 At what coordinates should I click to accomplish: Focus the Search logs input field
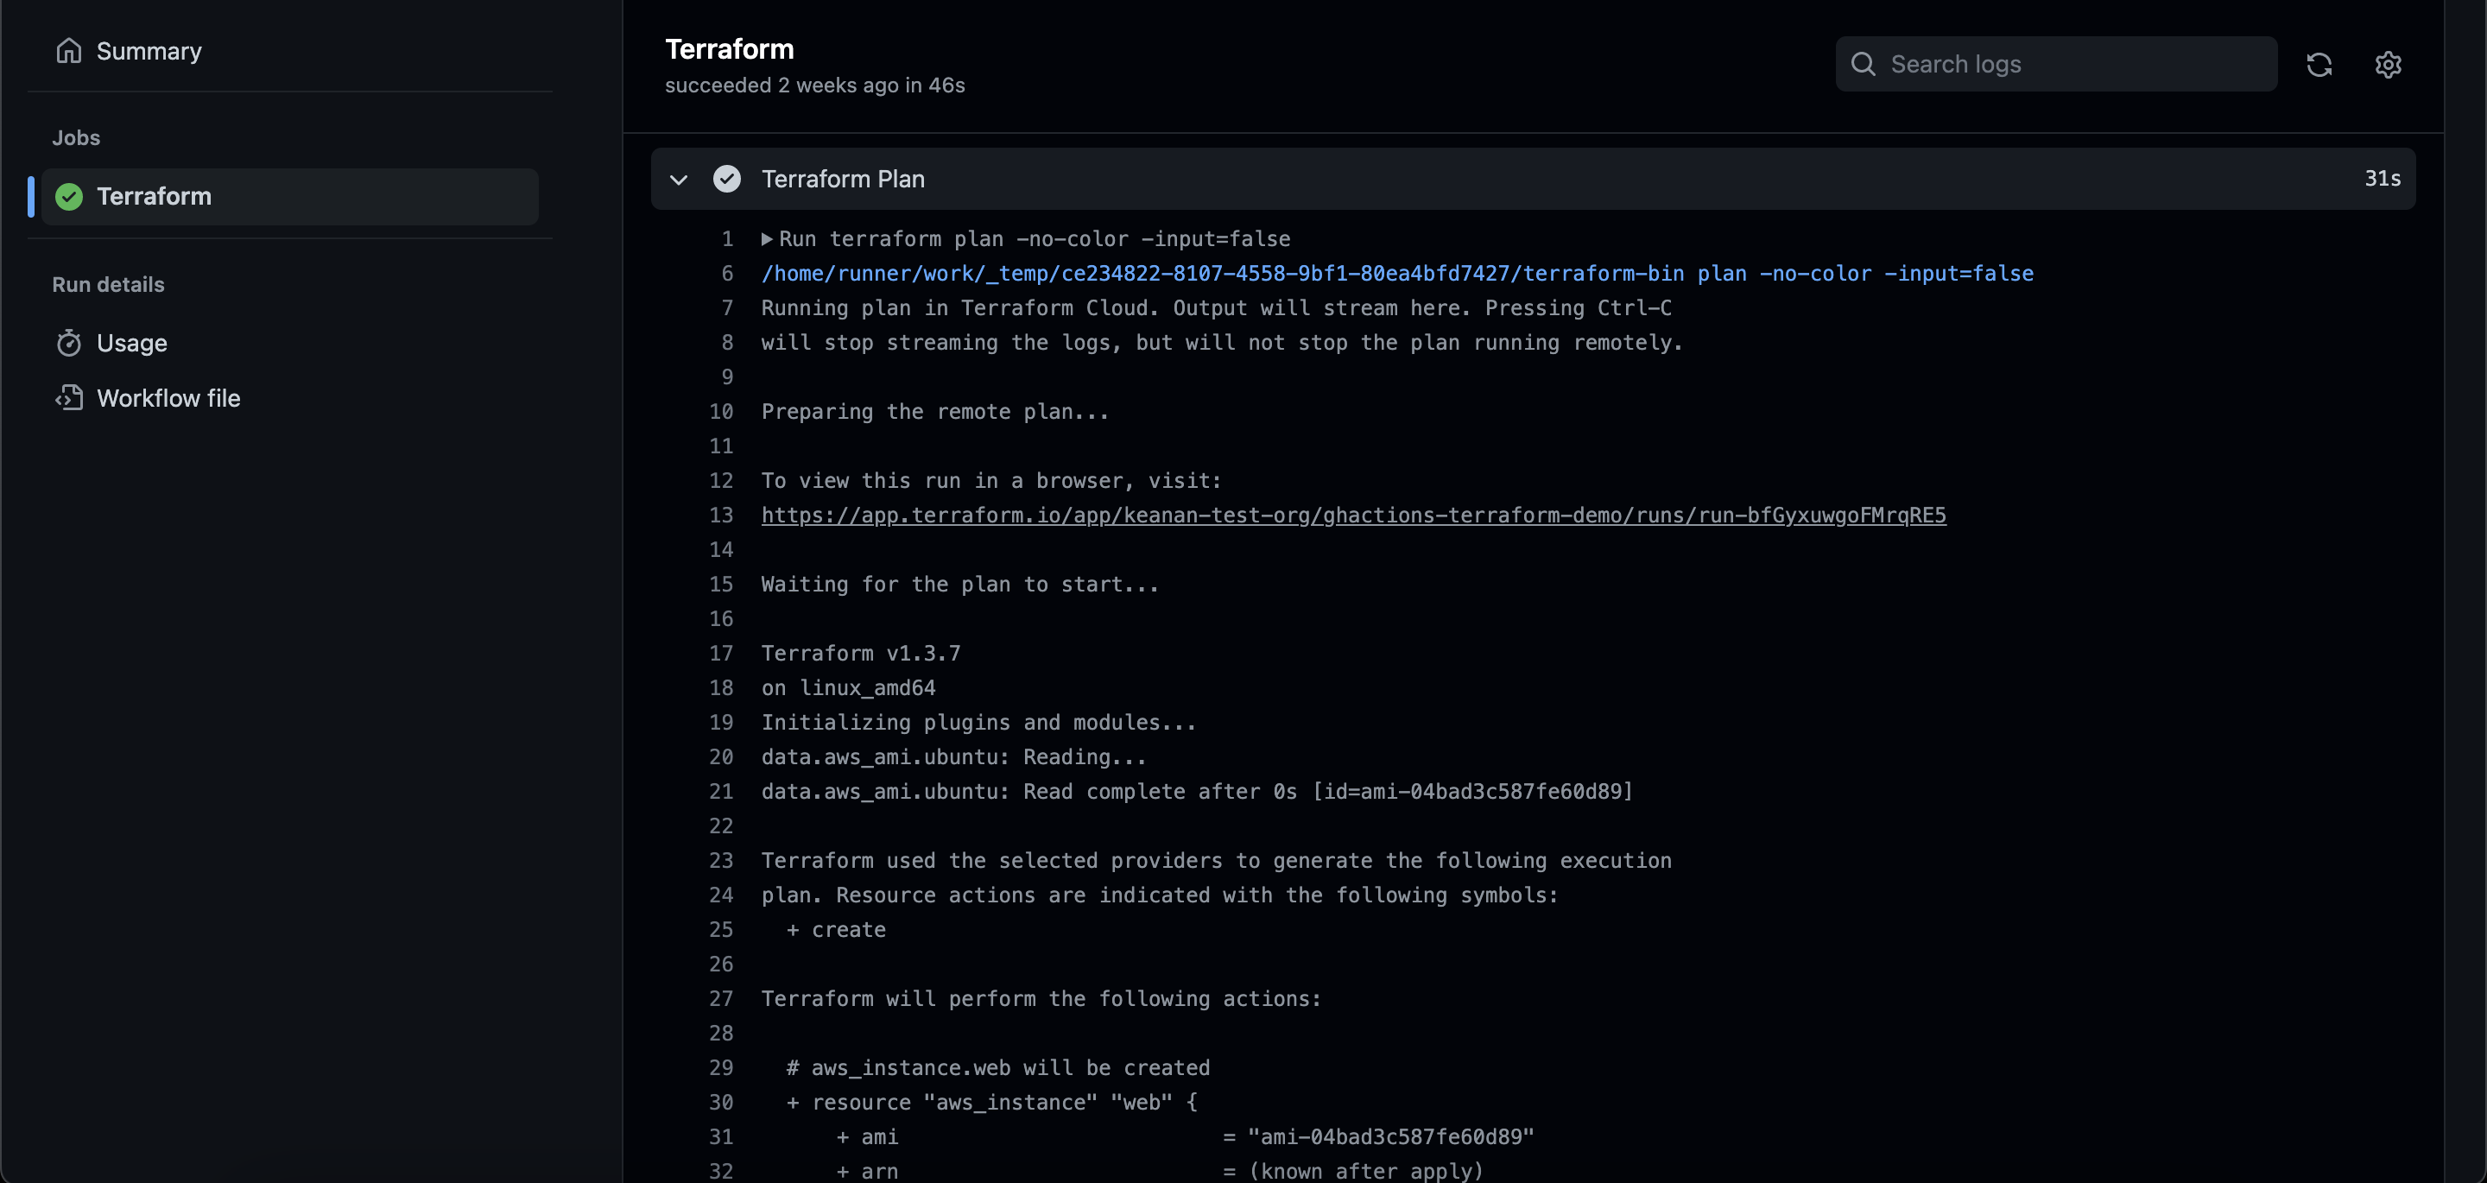[2076, 65]
